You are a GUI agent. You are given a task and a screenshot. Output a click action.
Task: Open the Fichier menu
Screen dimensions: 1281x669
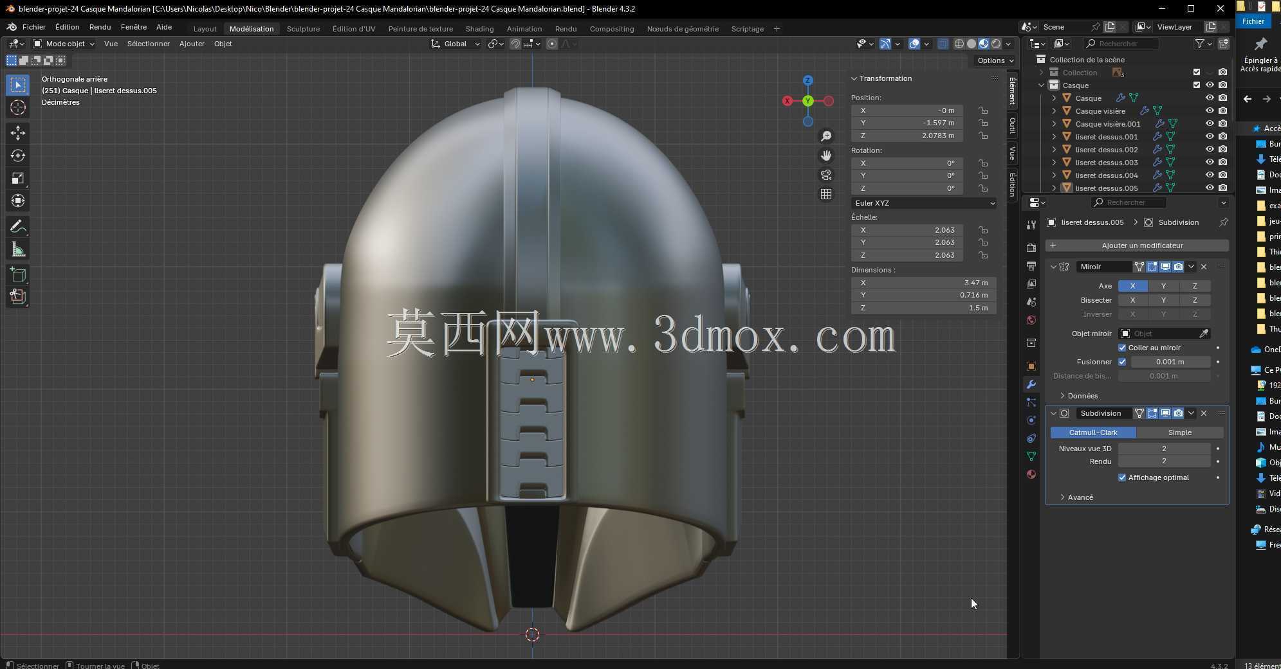point(33,27)
